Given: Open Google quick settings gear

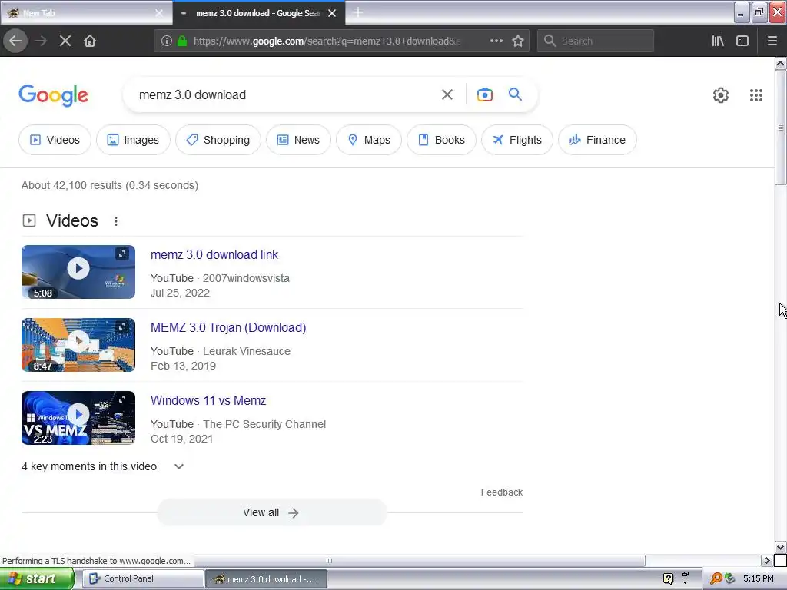Looking at the screenshot, I should click(721, 95).
